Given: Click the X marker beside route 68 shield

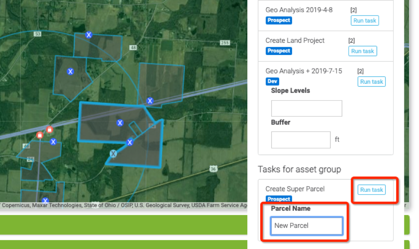Looking at the screenshot, I should click(x=53, y=141).
